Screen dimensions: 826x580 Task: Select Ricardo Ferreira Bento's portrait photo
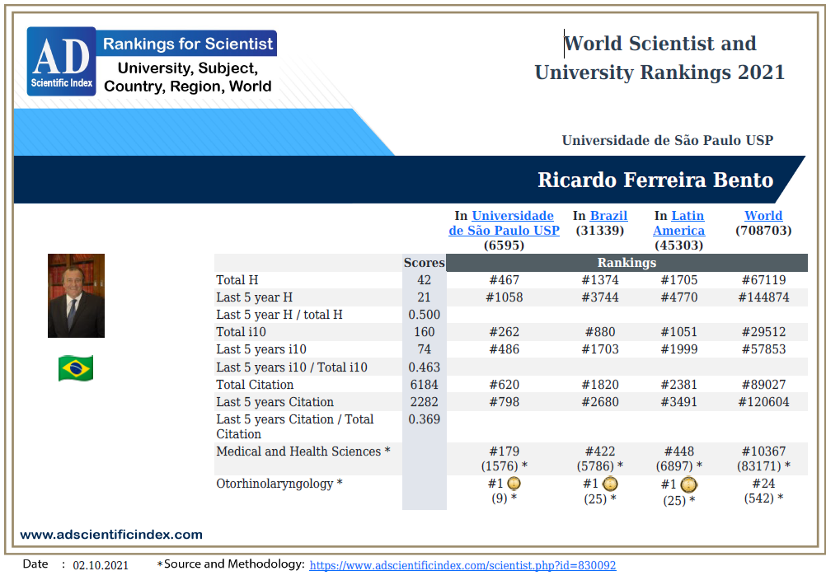click(x=77, y=296)
